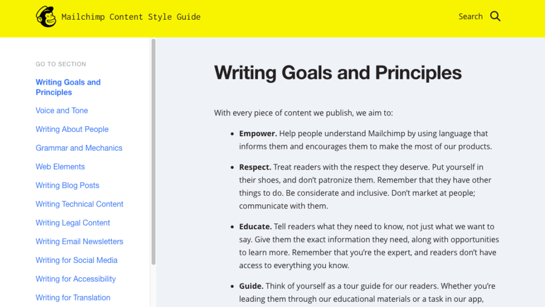Go to Voice and Tone section
The width and height of the screenshot is (545, 307).
[x=62, y=111]
